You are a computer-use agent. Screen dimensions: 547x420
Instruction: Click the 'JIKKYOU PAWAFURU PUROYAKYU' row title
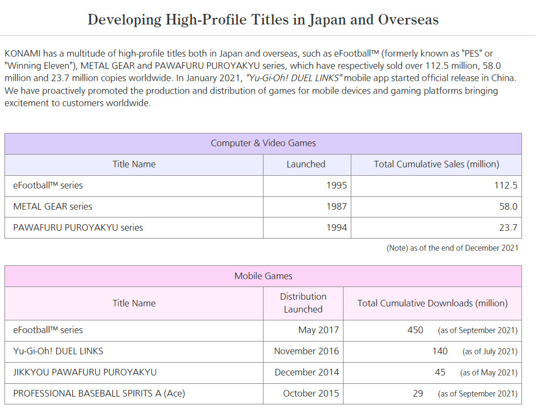(x=84, y=372)
